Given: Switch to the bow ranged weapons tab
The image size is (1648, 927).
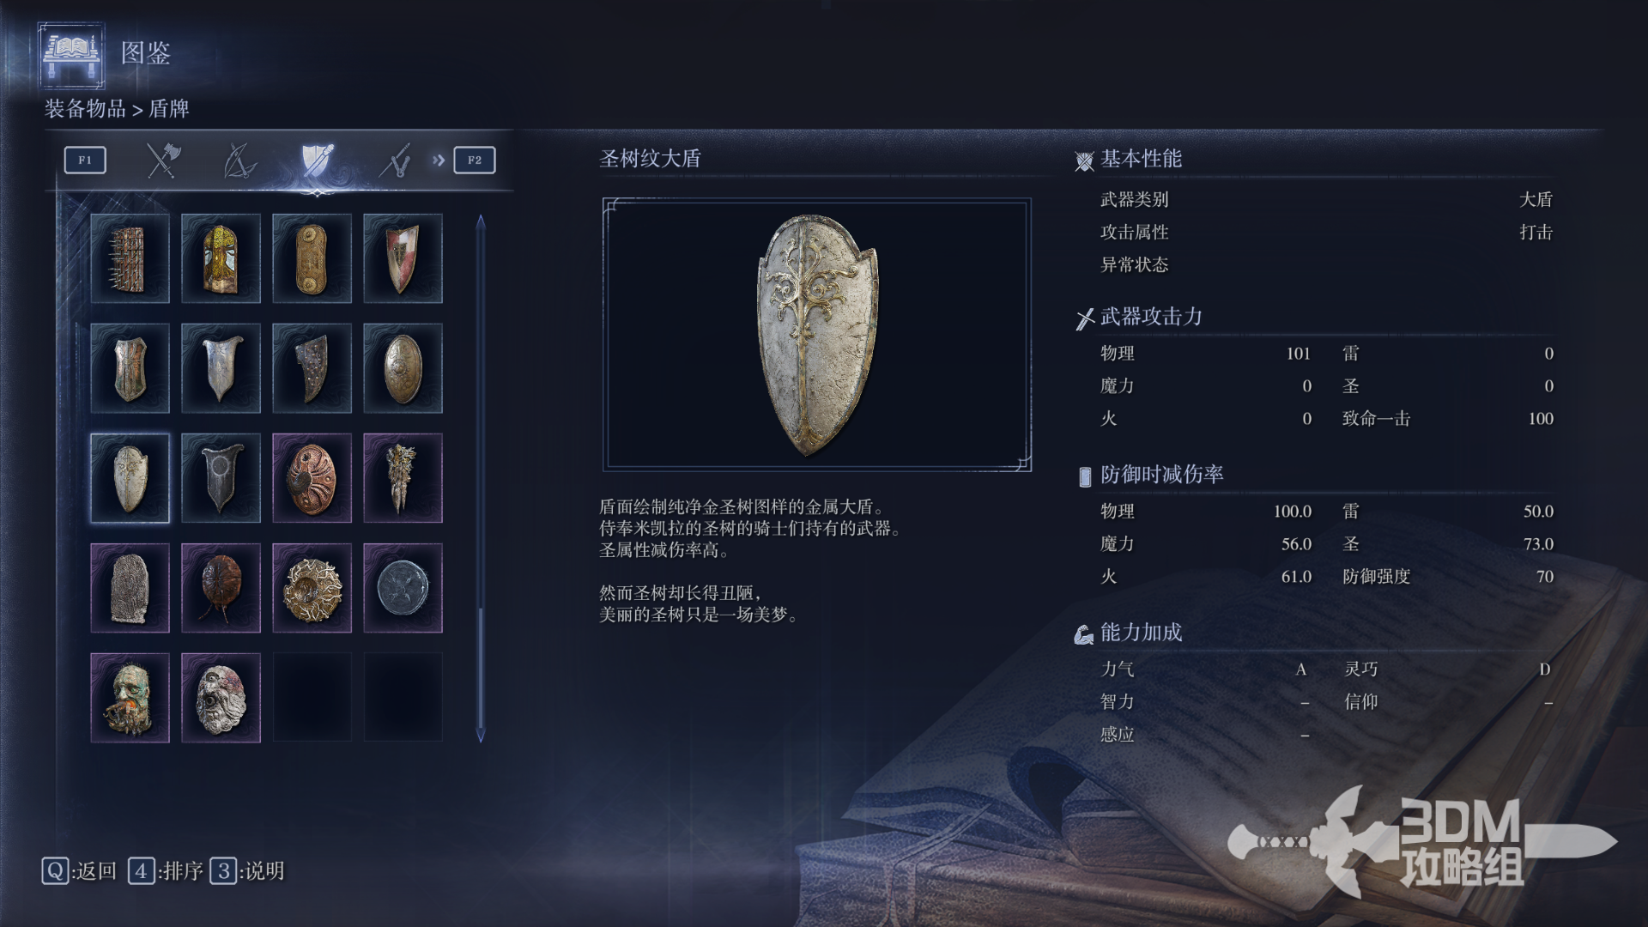Looking at the screenshot, I should pyautogui.click(x=239, y=161).
